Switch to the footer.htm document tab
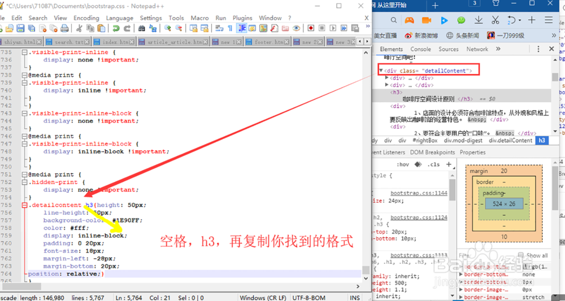Screen dimensions: 565x301 (x=268, y=42)
